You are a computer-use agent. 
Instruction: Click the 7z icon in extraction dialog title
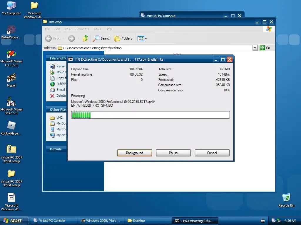tap(71, 59)
